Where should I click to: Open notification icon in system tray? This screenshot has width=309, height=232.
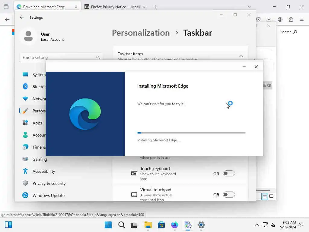pos(301,225)
